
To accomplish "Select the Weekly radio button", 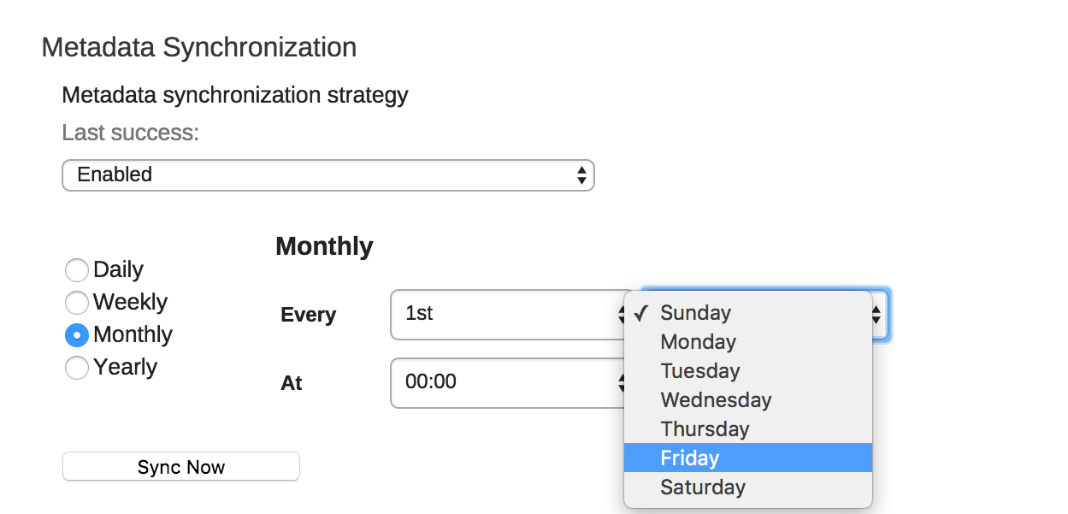I will click(77, 303).
